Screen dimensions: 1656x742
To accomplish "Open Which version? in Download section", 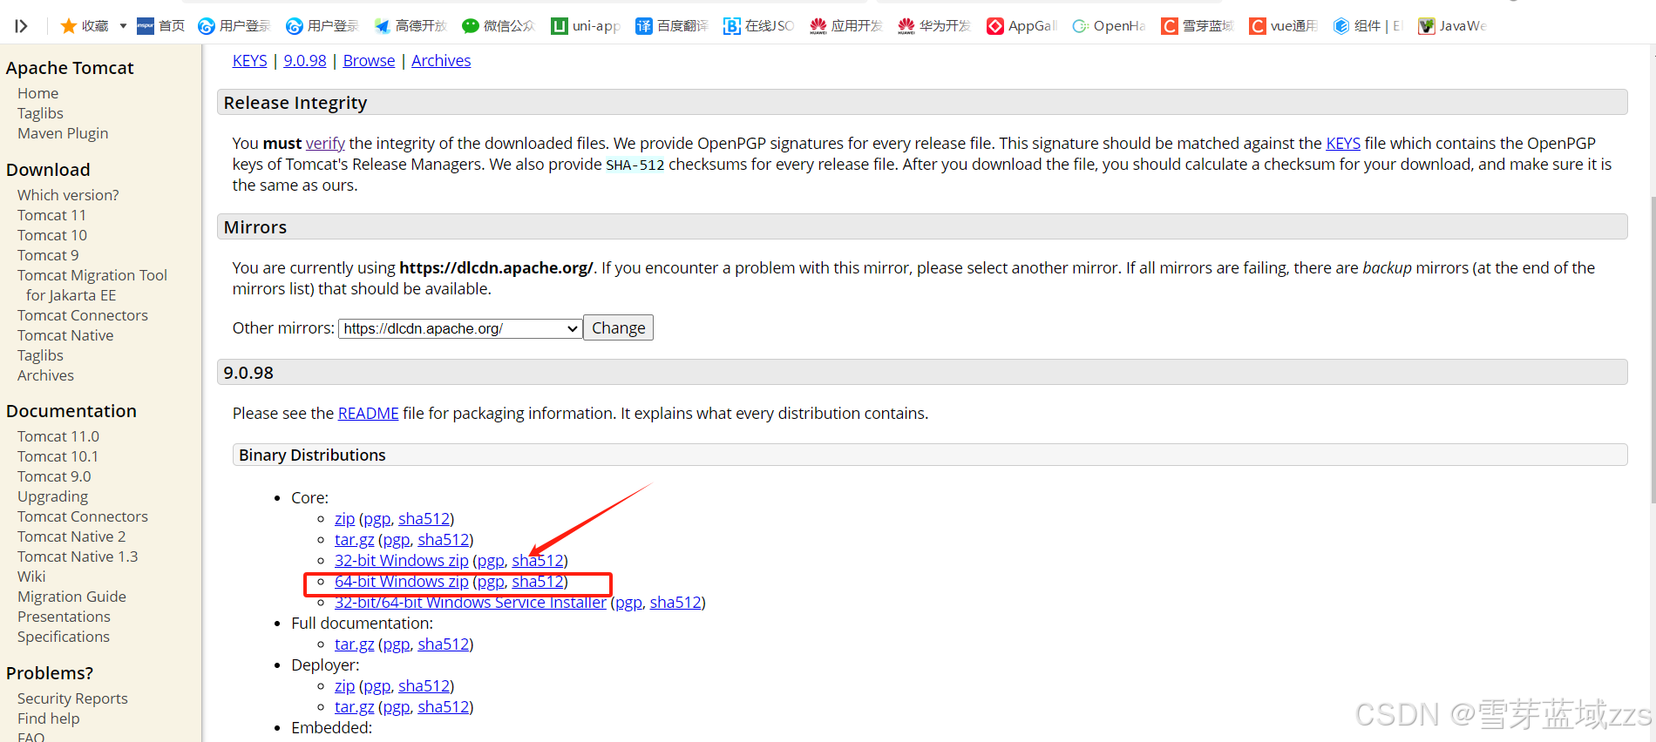I will [68, 195].
